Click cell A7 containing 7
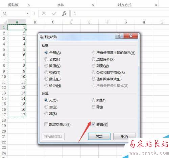 point(17,60)
